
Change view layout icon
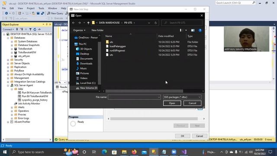coord(181,30)
